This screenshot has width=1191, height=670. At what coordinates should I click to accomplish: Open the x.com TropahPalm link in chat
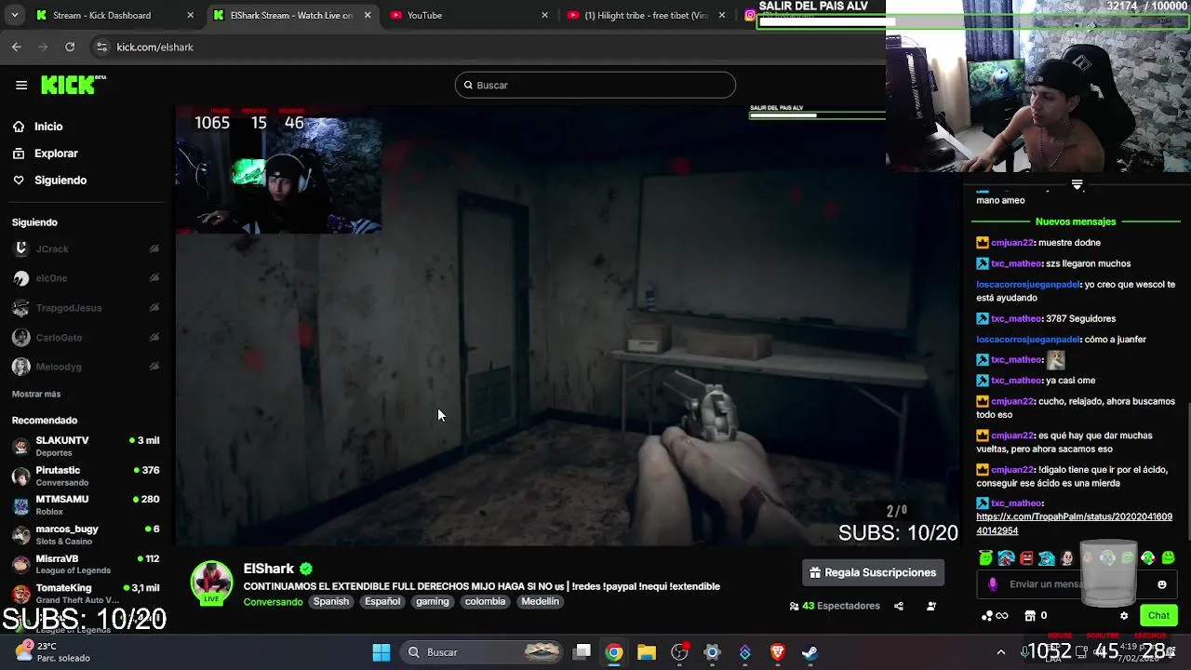pyautogui.click(x=1074, y=524)
